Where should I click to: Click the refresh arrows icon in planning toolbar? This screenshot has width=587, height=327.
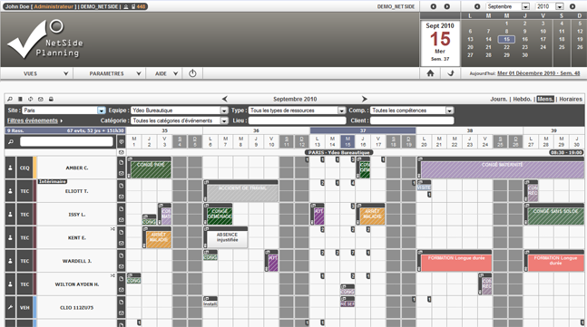click(x=30, y=99)
